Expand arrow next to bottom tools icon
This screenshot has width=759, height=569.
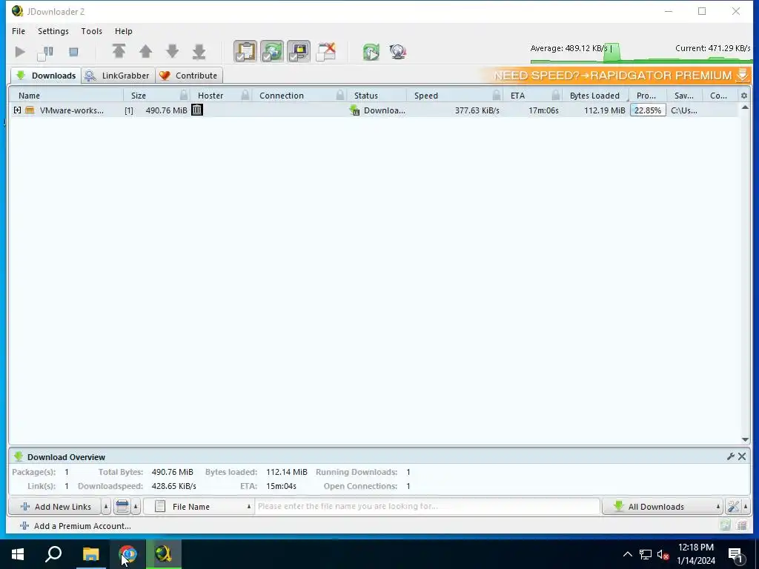point(746,507)
